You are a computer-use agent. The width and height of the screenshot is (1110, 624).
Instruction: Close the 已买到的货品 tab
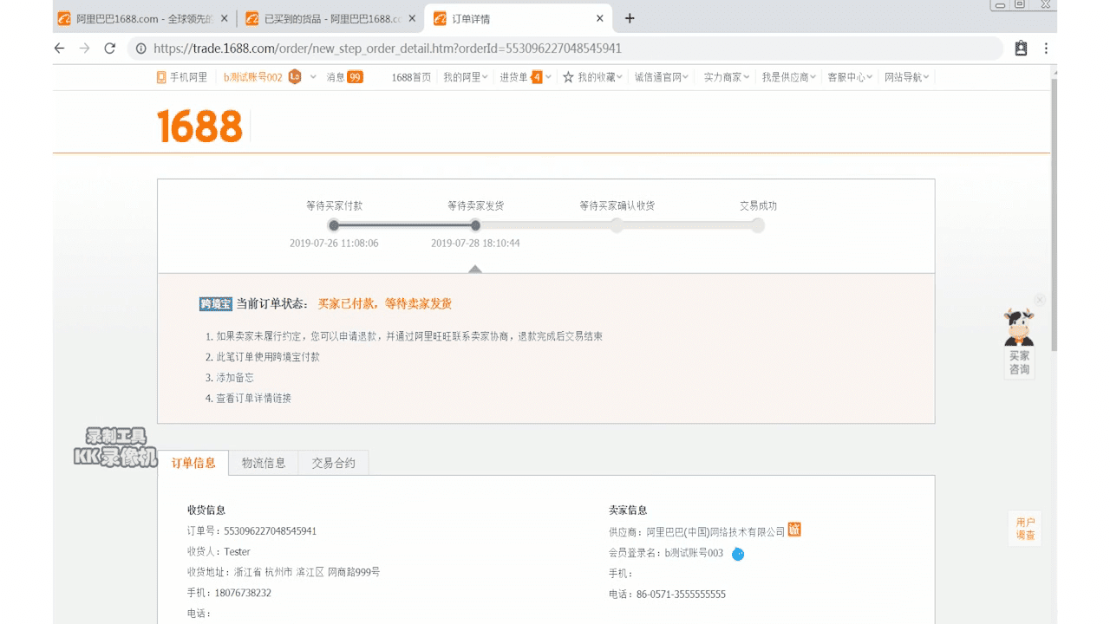(411, 18)
